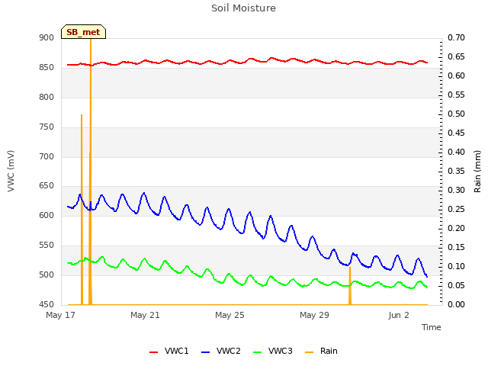The height and width of the screenshot is (366, 488).
Task: Click the orange Rain legend swatch
Action: tap(309, 352)
